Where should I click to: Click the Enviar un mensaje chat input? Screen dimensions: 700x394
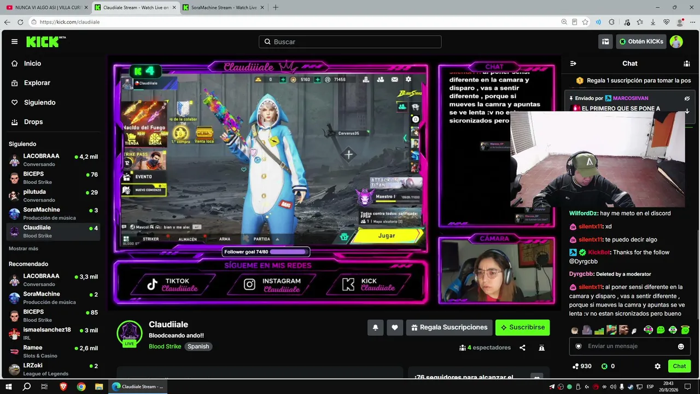click(x=629, y=346)
